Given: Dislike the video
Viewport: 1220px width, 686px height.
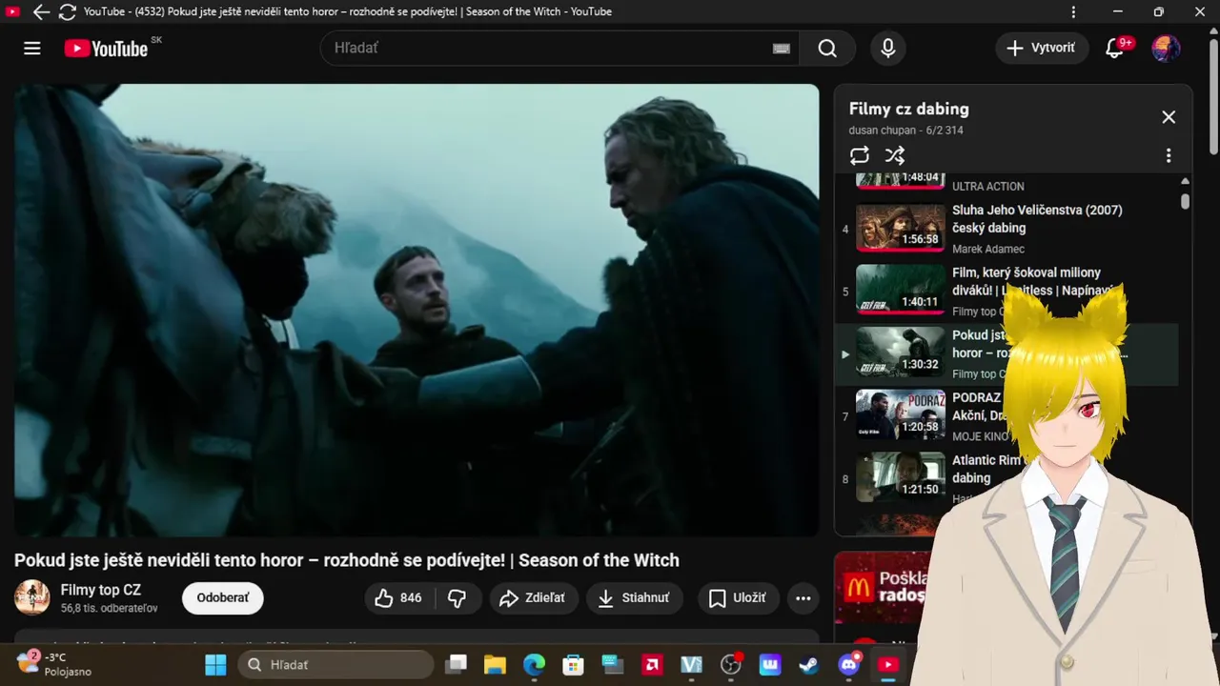Looking at the screenshot, I should (x=457, y=598).
